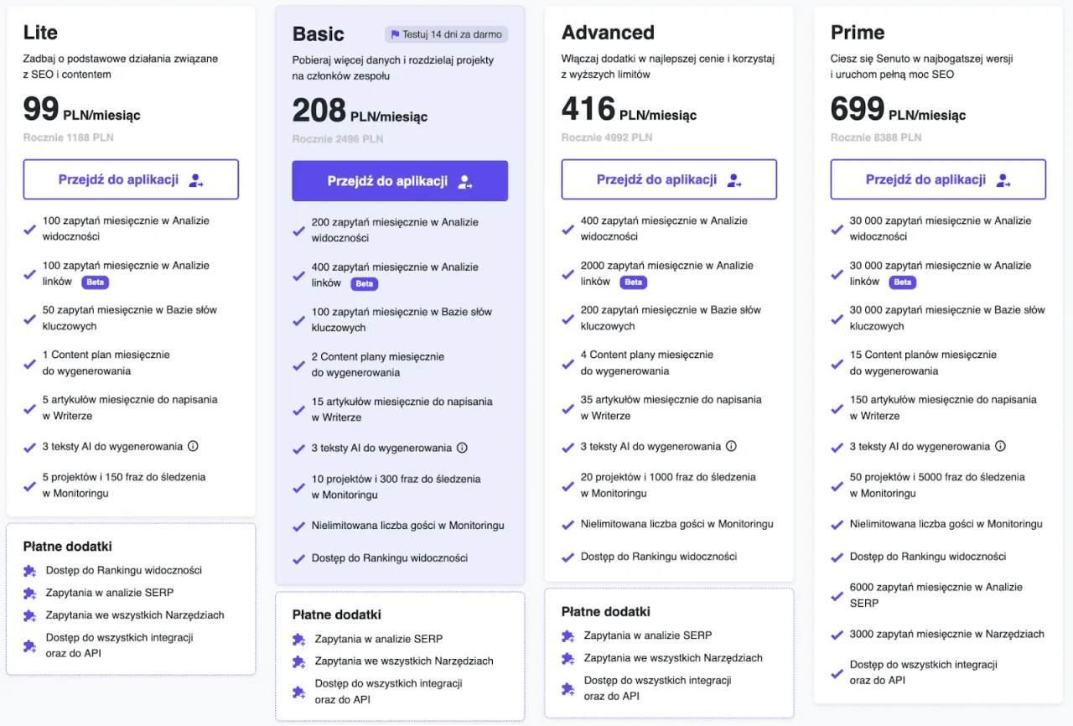Click Przejdź do aplikacji in the Advanced column
The height and width of the screenshot is (726, 1073).
(668, 179)
